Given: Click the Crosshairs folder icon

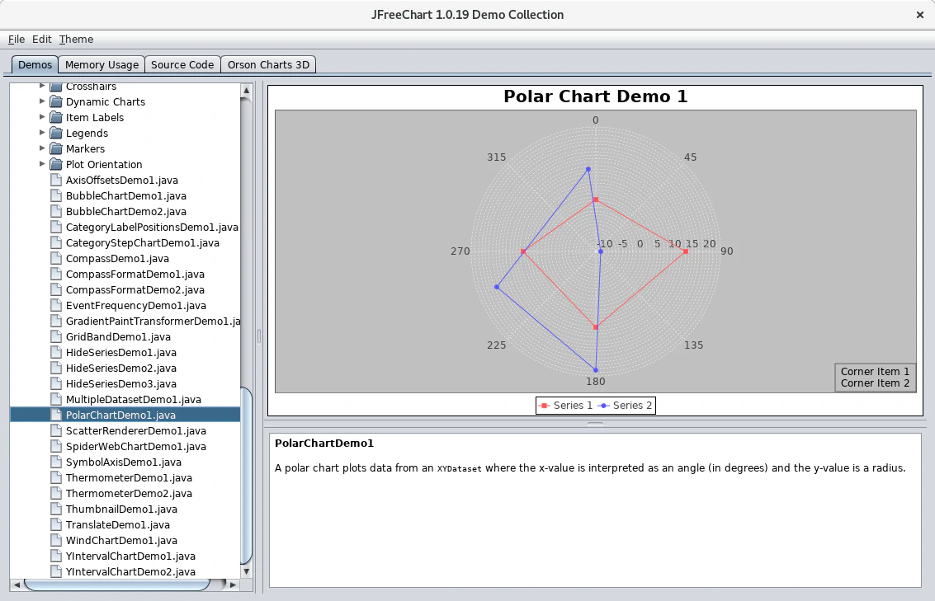Looking at the screenshot, I should (x=55, y=87).
